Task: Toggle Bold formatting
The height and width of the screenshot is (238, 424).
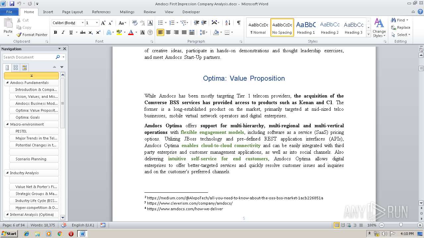Action: click(x=55, y=32)
